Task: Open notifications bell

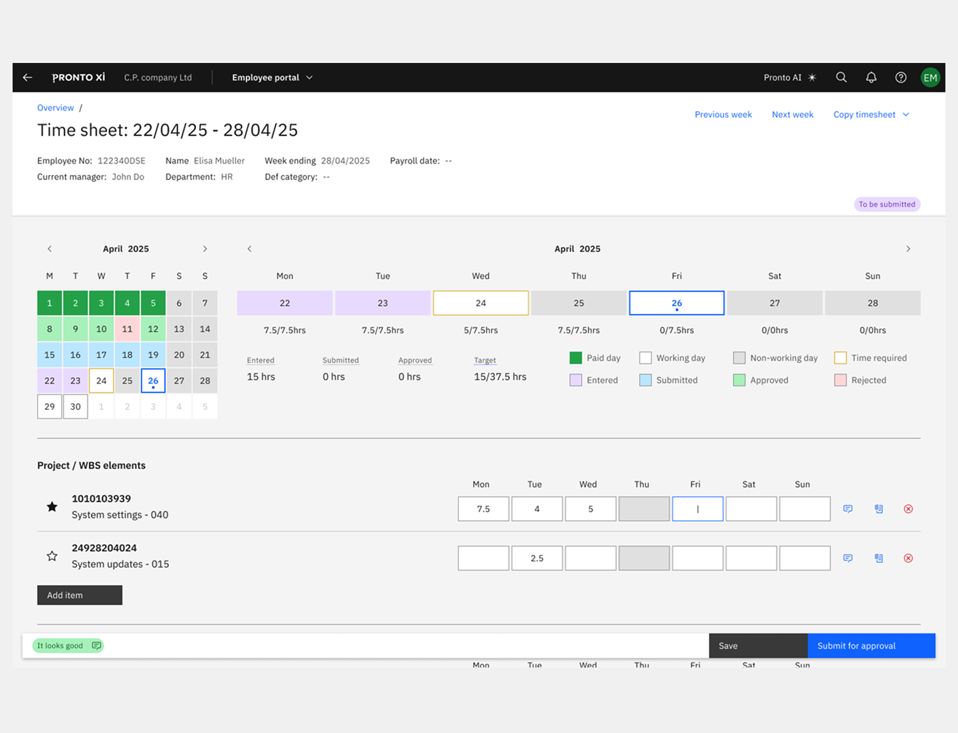Action: [x=871, y=77]
